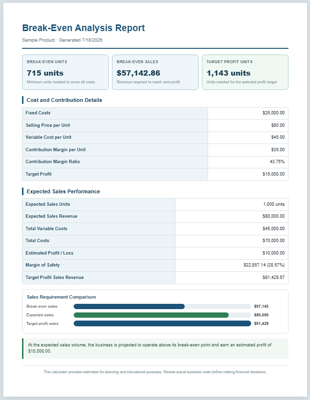Click the estimated profit summary note
The width and height of the screenshot is (310, 400).
(x=155, y=348)
